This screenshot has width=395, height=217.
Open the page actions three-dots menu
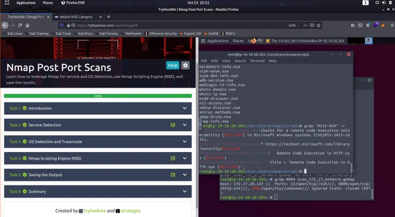point(306,25)
